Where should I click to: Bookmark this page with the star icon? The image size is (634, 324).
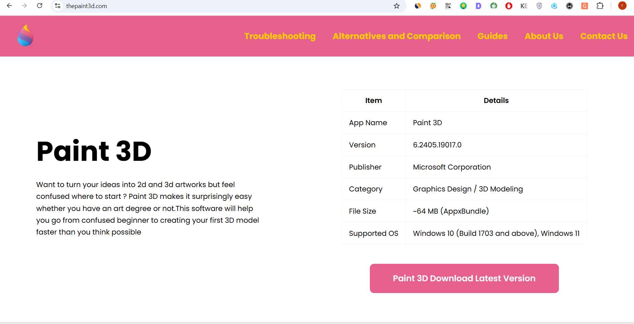397,6
